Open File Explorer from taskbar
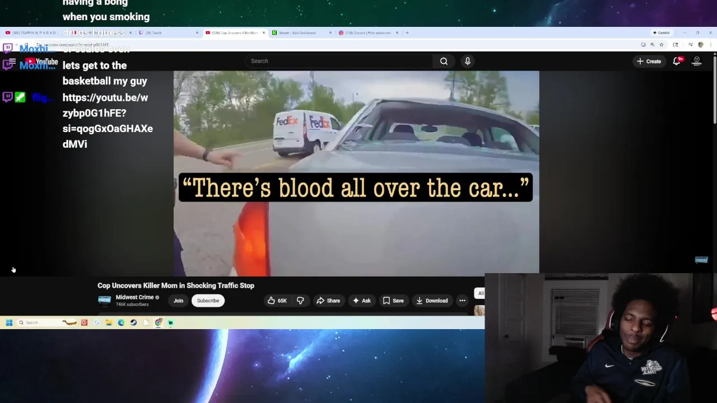 pyautogui.click(x=109, y=322)
